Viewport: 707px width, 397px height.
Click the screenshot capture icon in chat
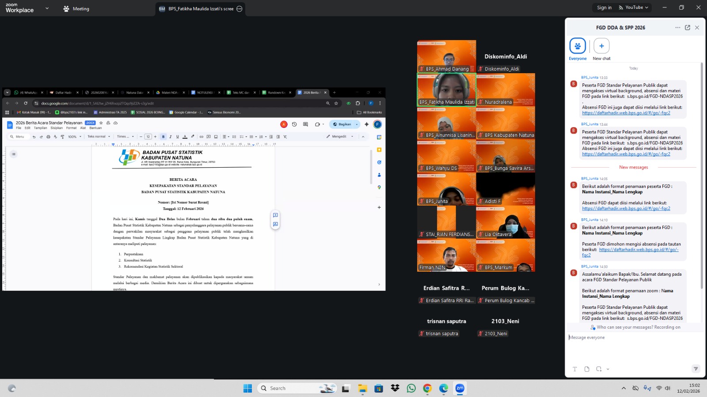(x=599, y=369)
